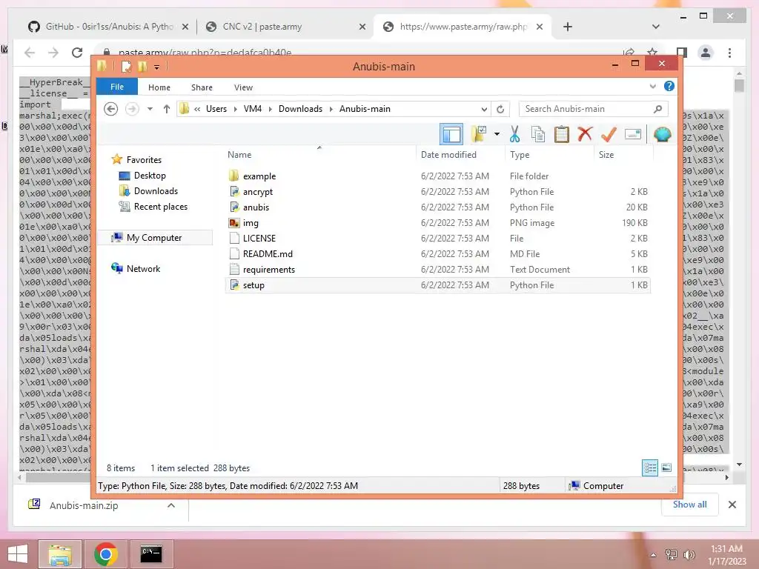Open the View ribbon tab
The image size is (759, 569).
[243, 87]
